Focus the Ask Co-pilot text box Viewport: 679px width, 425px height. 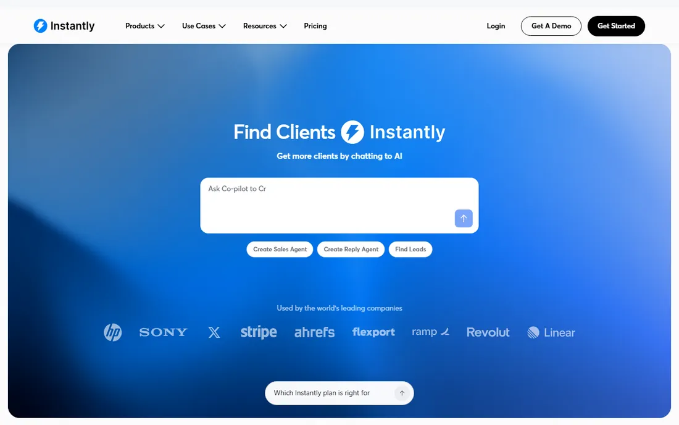tap(339, 205)
